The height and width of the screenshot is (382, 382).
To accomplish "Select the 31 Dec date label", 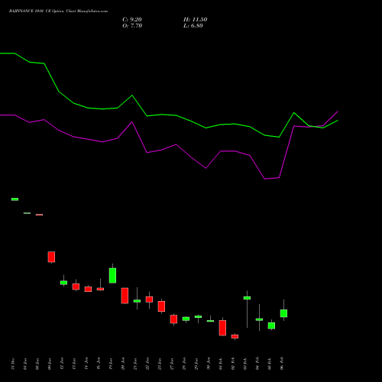I will [x=13, y=364].
